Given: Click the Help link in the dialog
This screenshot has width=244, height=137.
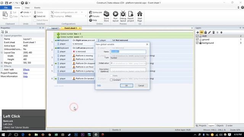Looking at the screenshot, I should point(99,86).
